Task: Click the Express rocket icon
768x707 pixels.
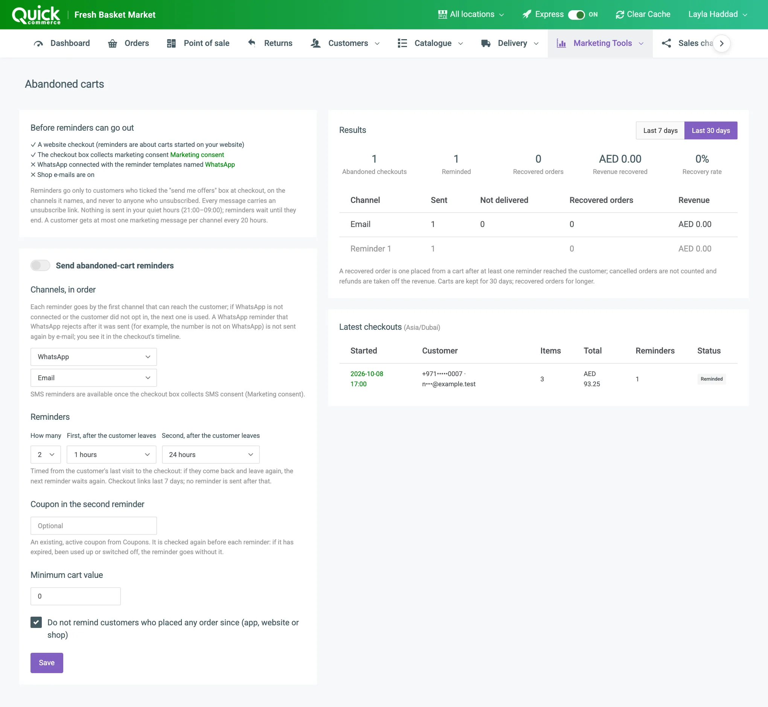Action: [x=527, y=15]
